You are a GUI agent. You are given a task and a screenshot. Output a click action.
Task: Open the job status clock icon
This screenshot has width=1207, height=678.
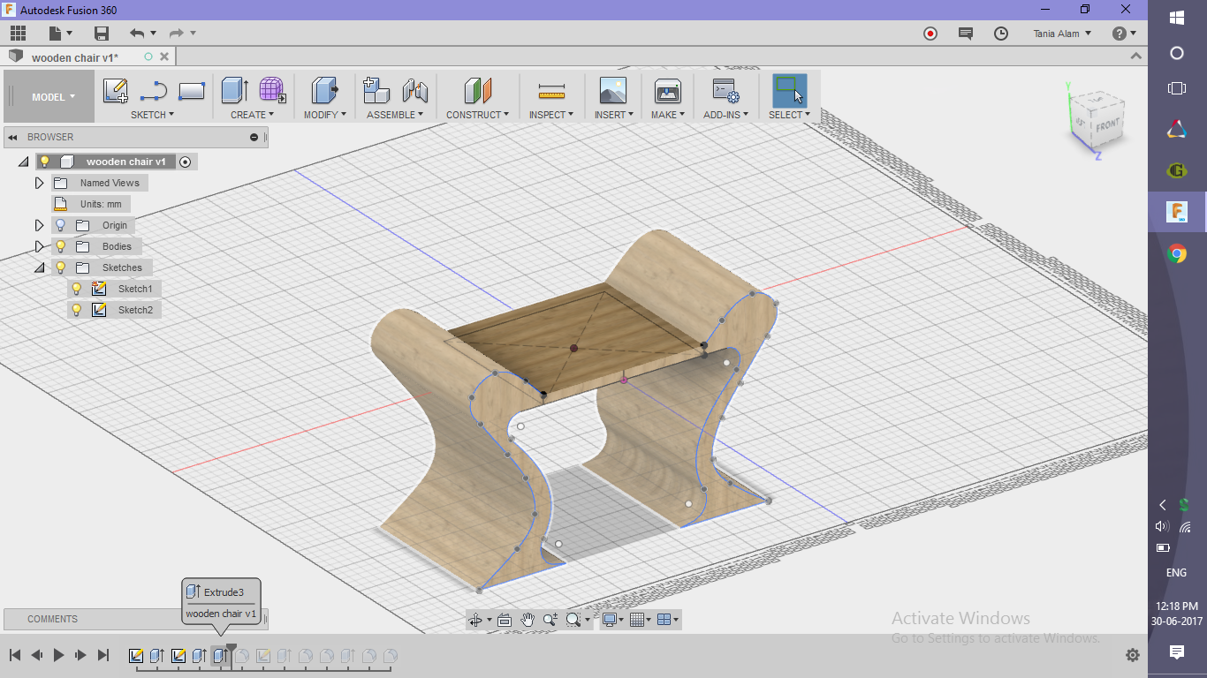click(1001, 34)
